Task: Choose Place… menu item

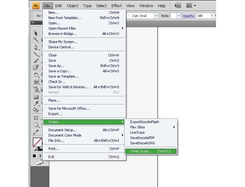Action: [84, 100]
